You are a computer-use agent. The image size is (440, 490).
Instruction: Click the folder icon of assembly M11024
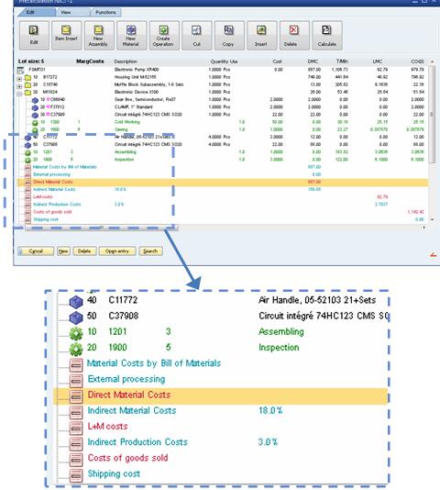[x=27, y=92]
